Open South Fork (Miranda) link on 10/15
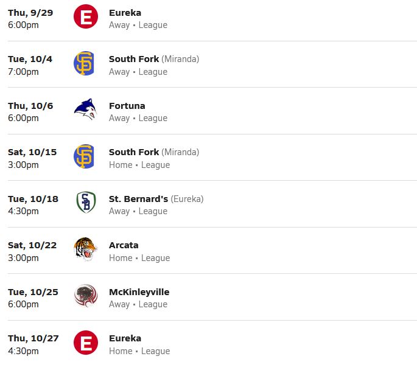The image size is (417, 373). tap(154, 152)
